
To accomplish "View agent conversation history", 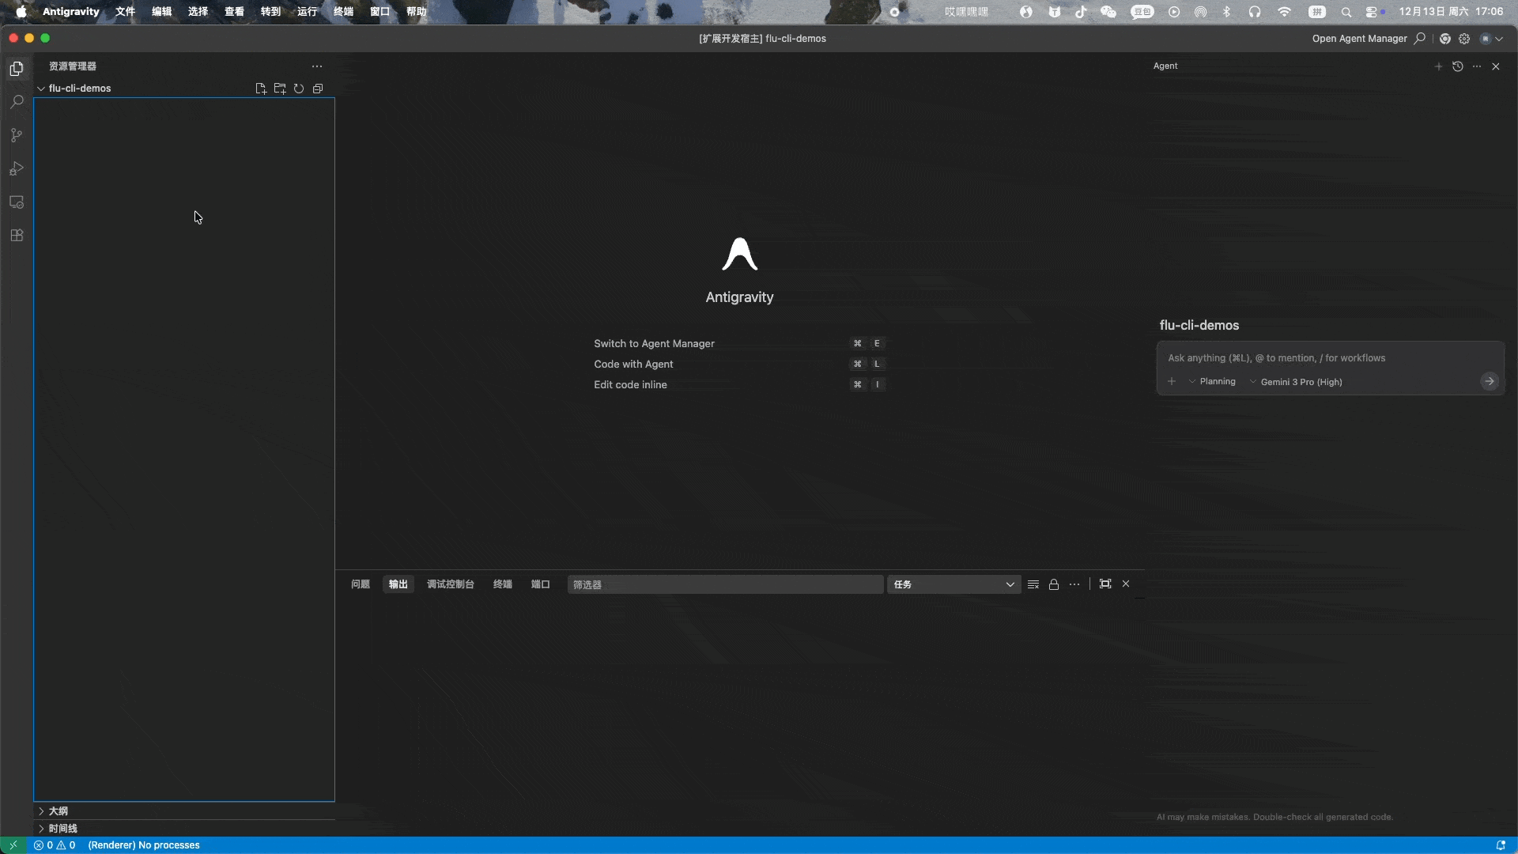I will click(x=1457, y=66).
